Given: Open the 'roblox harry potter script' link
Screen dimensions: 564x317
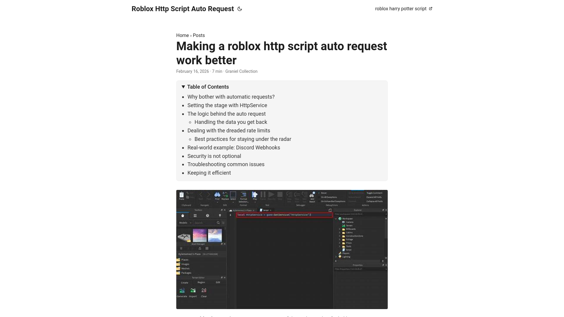Looking at the screenshot, I should pos(404,9).
